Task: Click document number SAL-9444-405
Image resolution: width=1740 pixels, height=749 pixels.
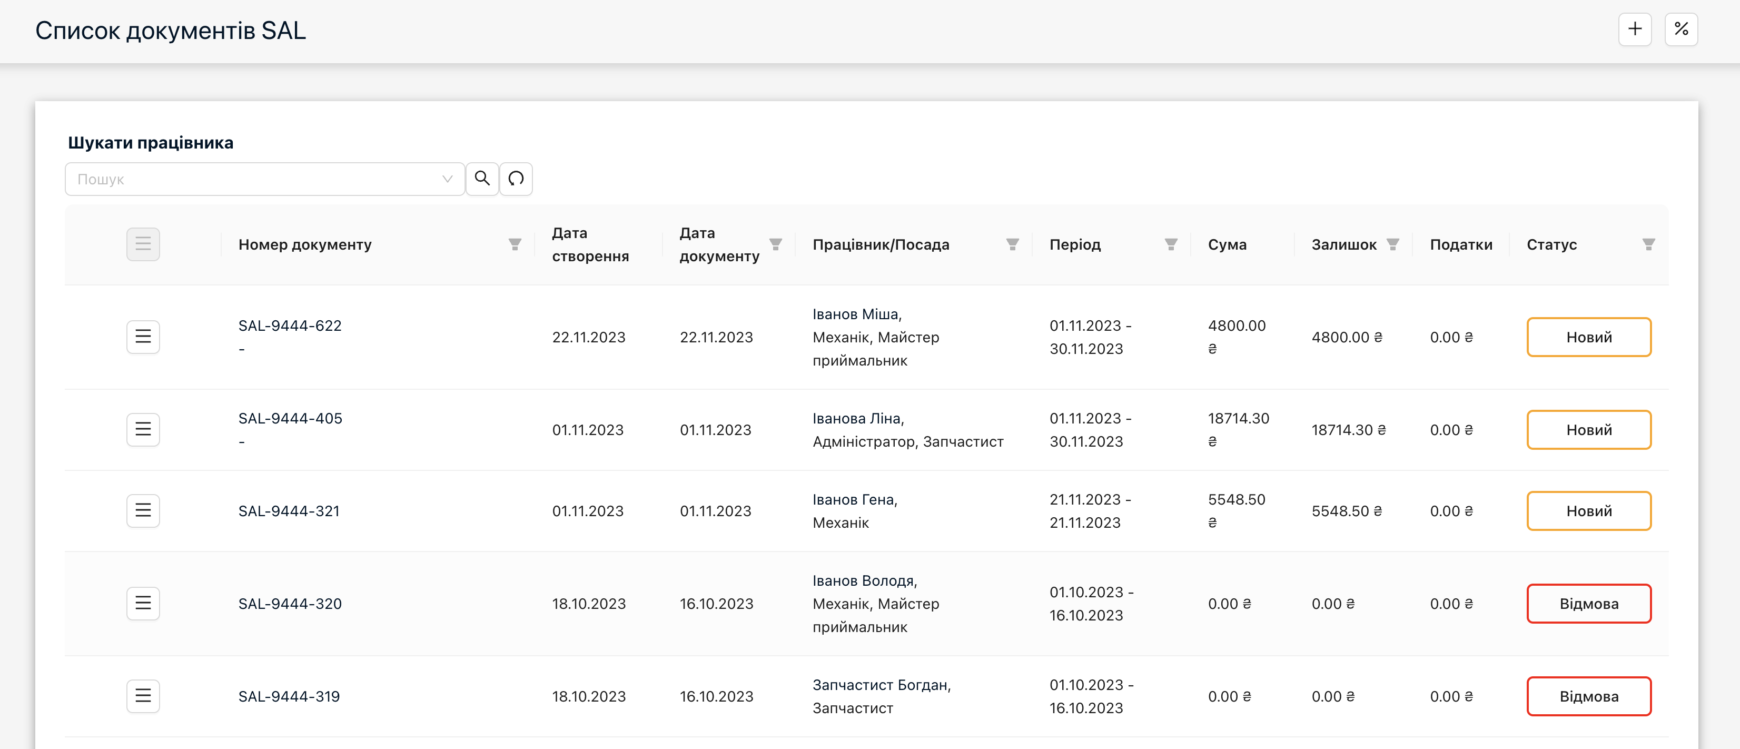Action: 290,418
